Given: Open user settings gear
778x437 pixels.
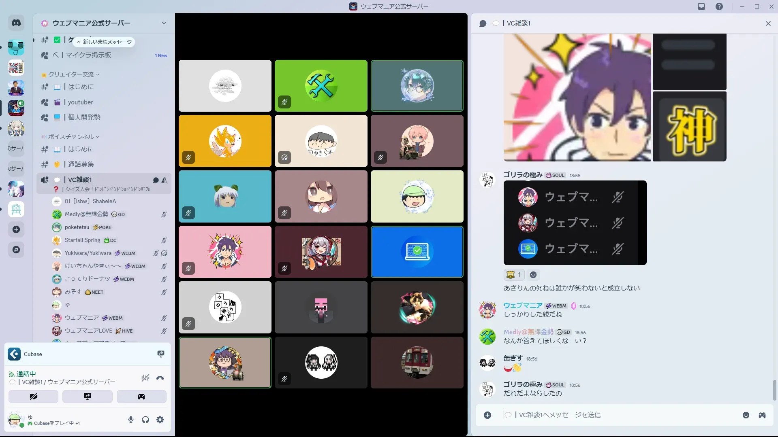Looking at the screenshot, I should [x=160, y=420].
